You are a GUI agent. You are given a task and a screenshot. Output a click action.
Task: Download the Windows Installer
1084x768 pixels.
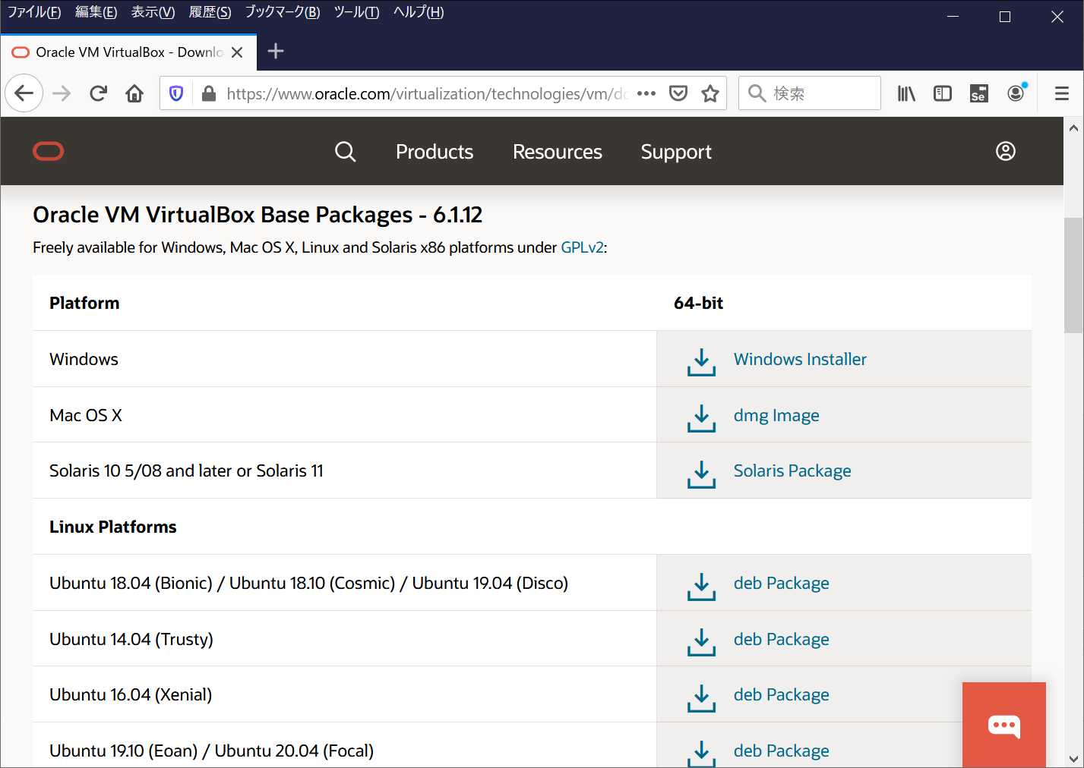800,359
